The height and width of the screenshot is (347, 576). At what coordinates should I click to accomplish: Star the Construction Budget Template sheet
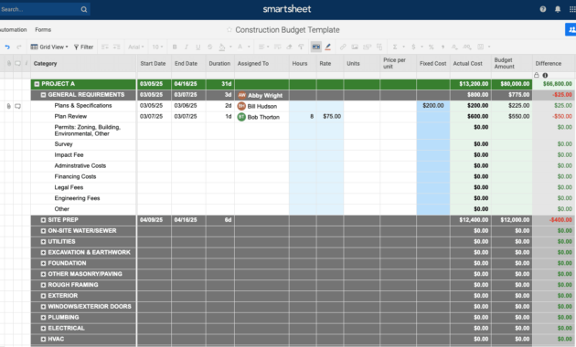point(229,30)
